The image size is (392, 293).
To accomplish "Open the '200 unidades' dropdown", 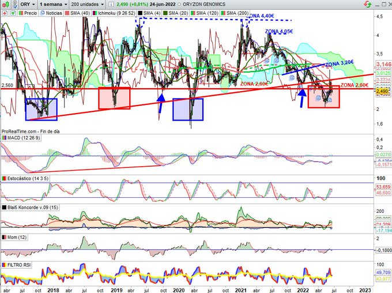I will pyautogui.click(x=87, y=4).
